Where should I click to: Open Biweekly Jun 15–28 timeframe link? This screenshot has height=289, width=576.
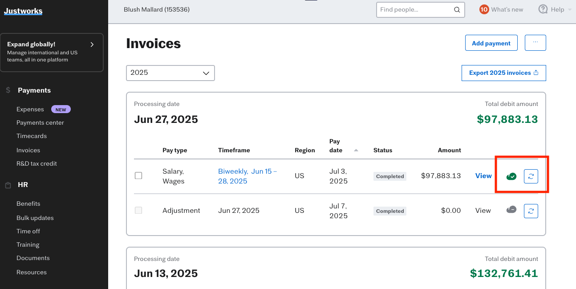(247, 176)
